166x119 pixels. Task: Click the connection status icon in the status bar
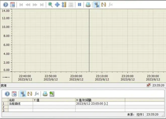coord(149,85)
